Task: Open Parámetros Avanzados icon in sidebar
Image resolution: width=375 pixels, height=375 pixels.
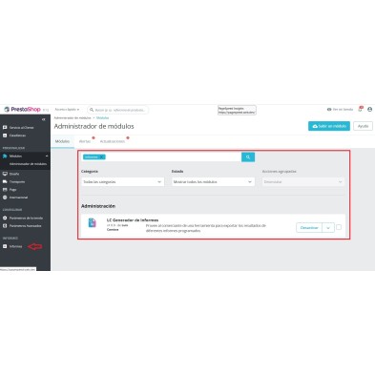Action: pos(5,226)
